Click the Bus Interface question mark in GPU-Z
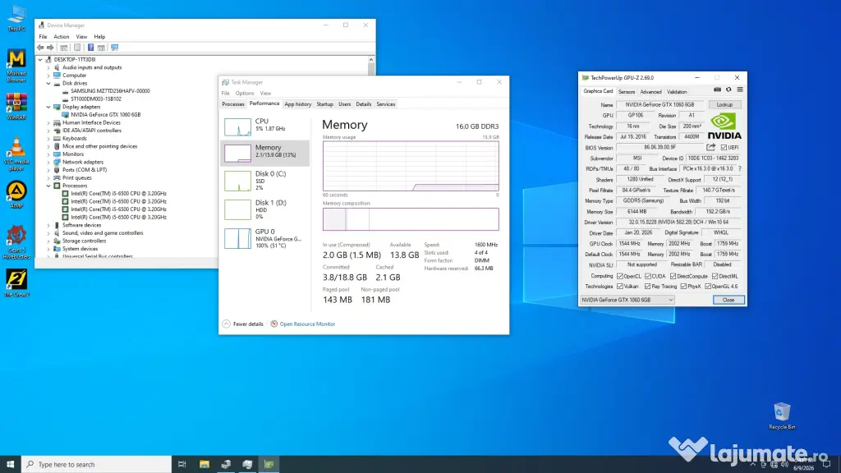Image resolution: width=841 pixels, height=473 pixels. (x=740, y=168)
